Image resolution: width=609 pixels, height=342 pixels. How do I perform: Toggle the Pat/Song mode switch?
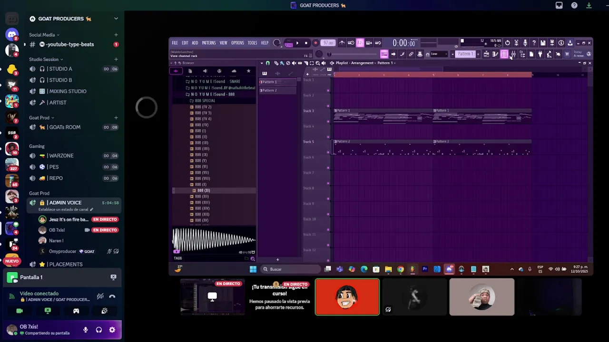coord(289,43)
